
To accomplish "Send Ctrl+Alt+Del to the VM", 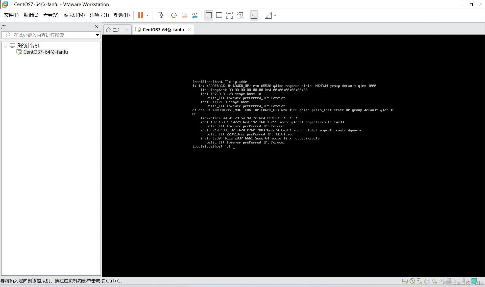I will tap(160, 15).
